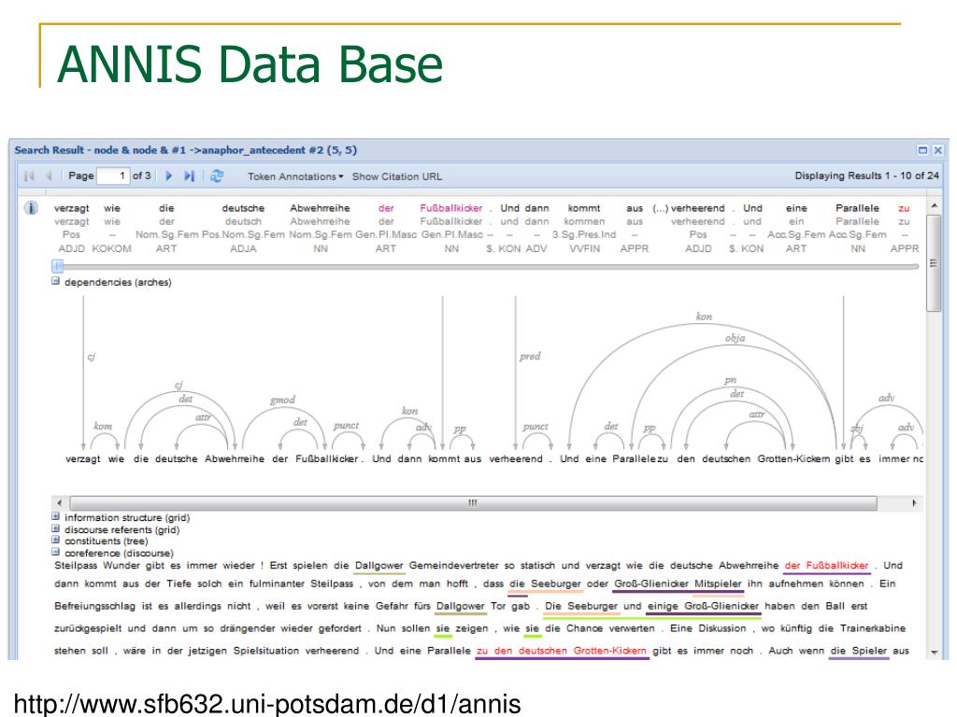The width and height of the screenshot is (957, 717).
Task: Expand constituents (tree) section
Action: pyautogui.click(x=55, y=541)
